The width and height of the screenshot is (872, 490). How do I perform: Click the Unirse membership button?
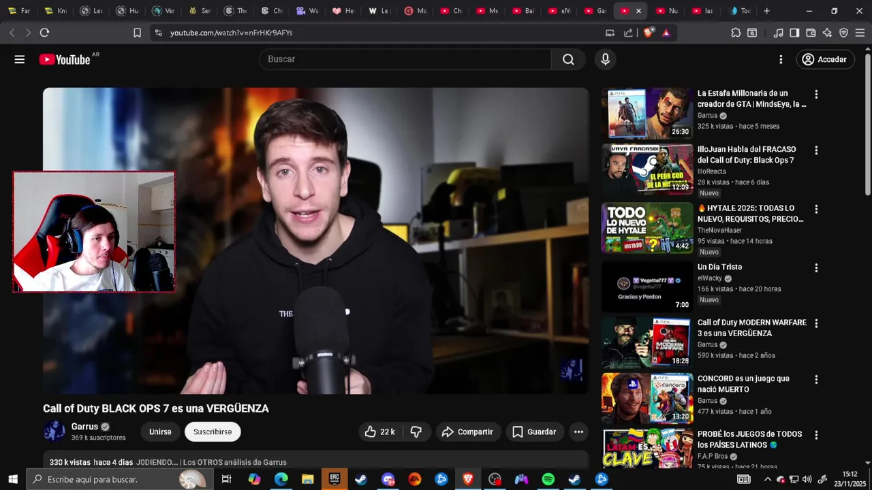[x=160, y=431]
